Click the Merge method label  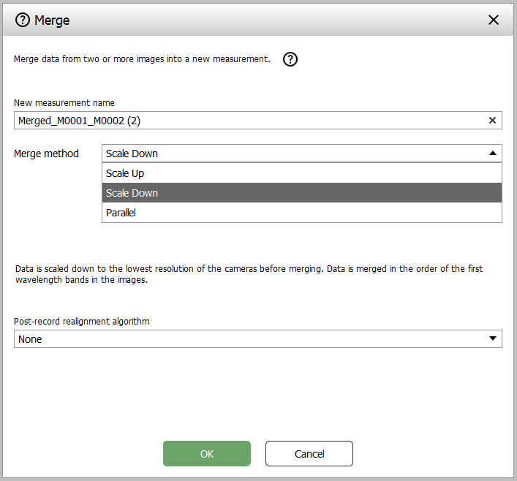coord(46,154)
